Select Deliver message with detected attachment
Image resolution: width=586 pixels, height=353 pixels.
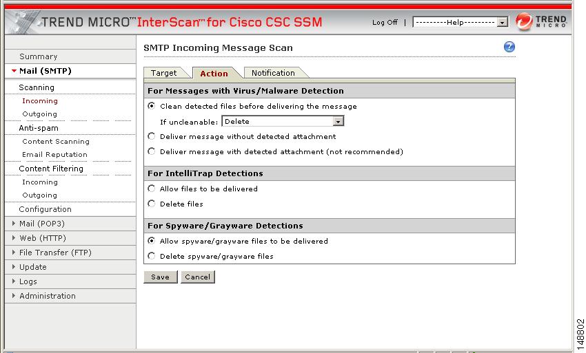tap(152, 151)
